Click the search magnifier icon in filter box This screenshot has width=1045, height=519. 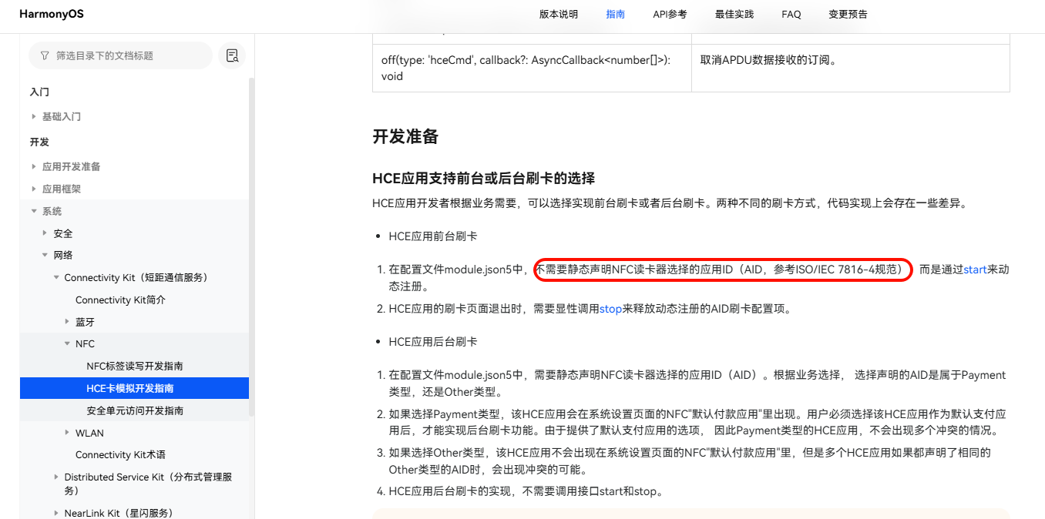point(43,55)
